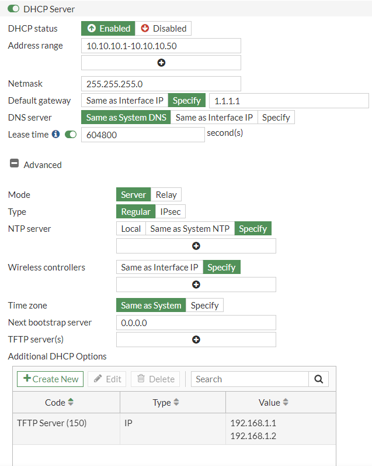Click the plus icon under NTP server

point(196,246)
